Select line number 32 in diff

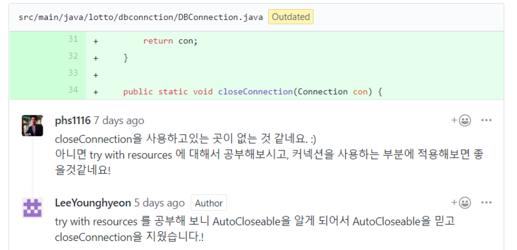73,56
